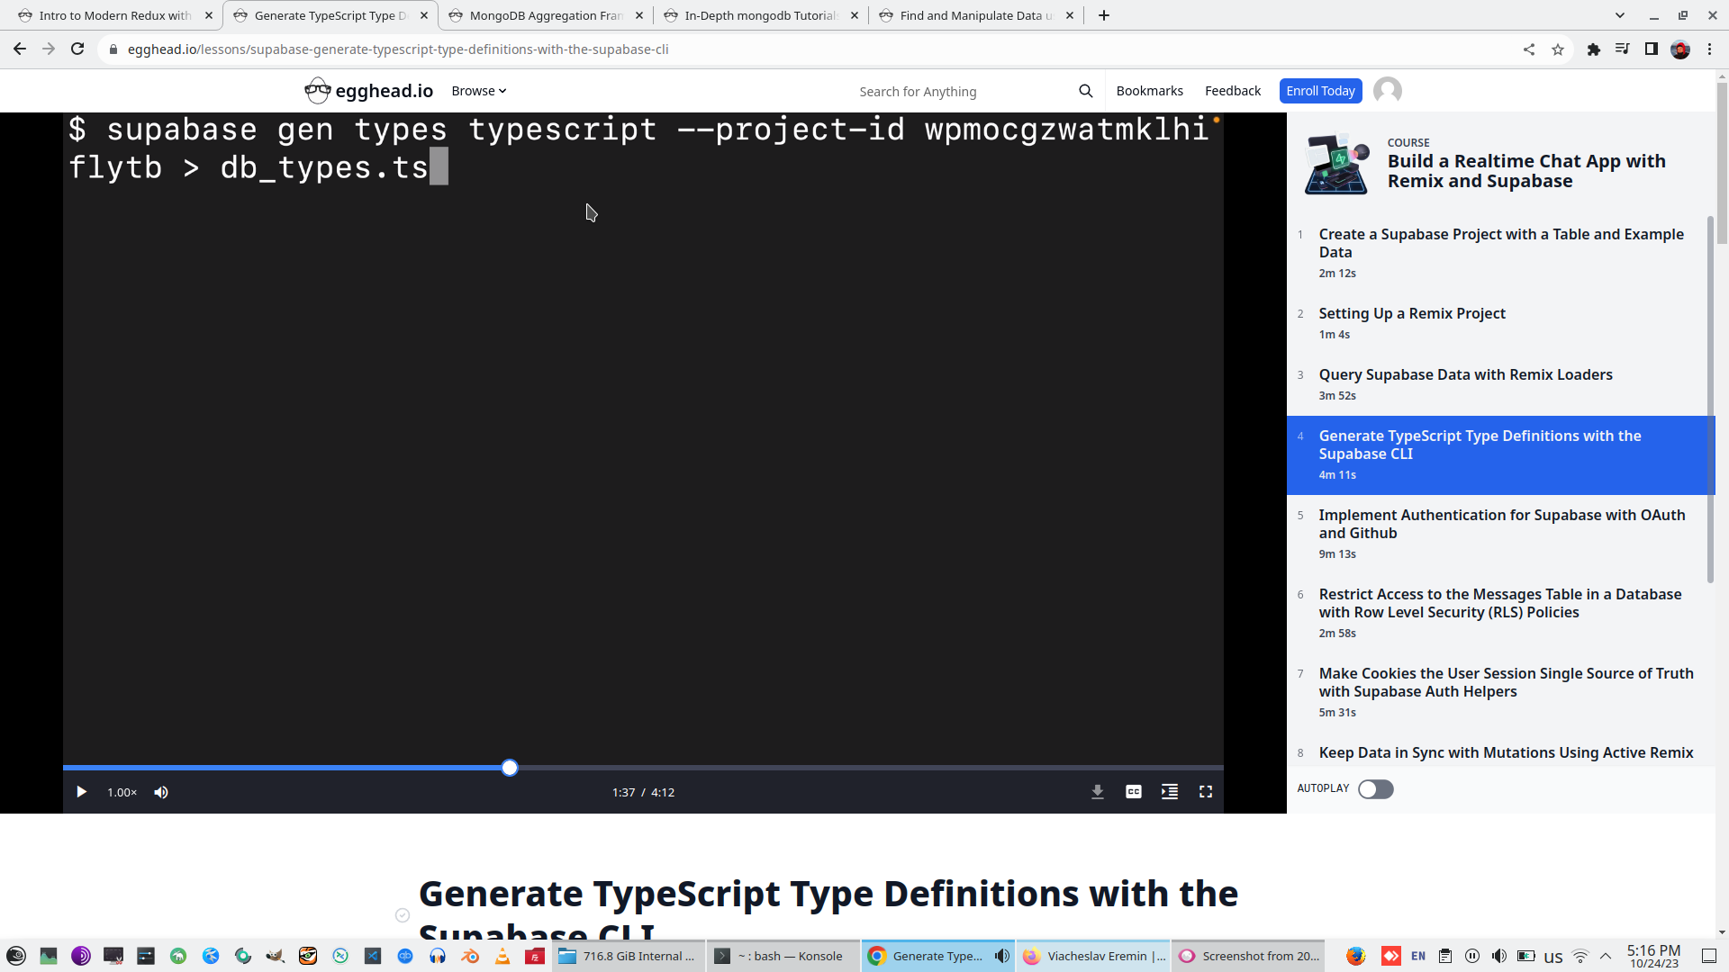The height and width of the screenshot is (972, 1729).
Task: Open Bookmarks in the header
Action: pyautogui.click(x=1149, y=91)
